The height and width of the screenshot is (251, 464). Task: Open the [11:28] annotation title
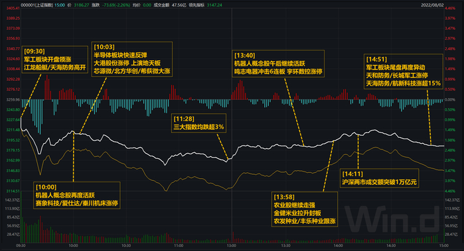[x=184, y=119]
